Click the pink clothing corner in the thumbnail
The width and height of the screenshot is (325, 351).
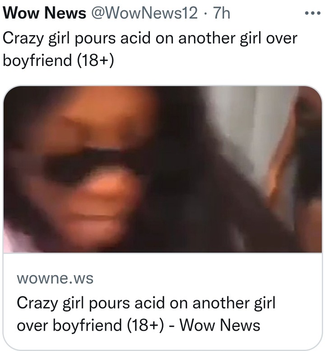pos(14,239)
